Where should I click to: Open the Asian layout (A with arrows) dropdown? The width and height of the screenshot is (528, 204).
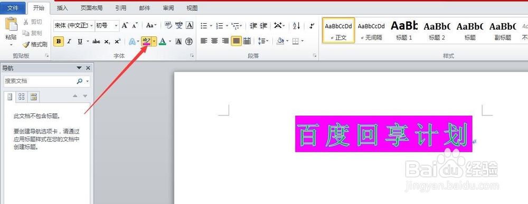279,25
